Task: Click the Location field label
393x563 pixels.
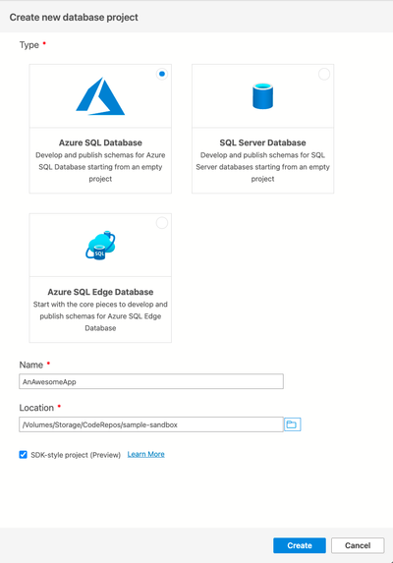Action: coord(36,408)
